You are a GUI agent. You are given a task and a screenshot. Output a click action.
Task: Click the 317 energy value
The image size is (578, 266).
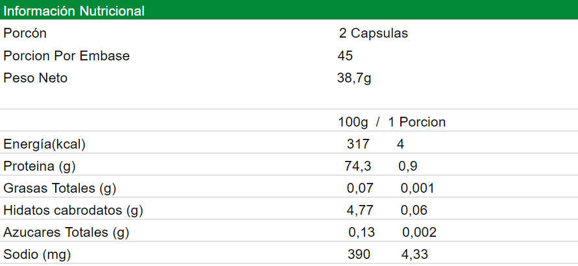[358, 144]
